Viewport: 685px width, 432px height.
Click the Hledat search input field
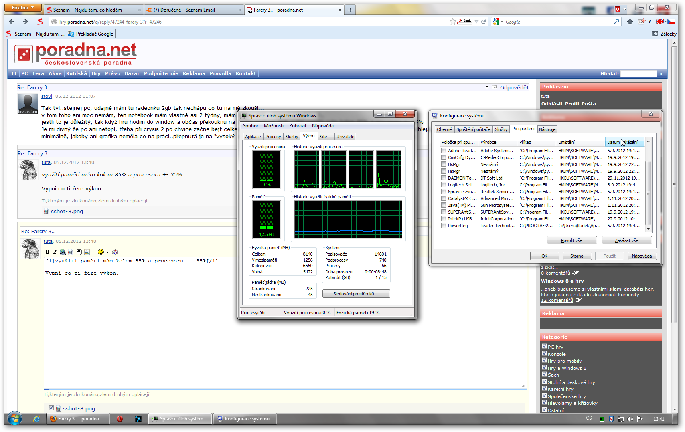[x=638, y=74]
